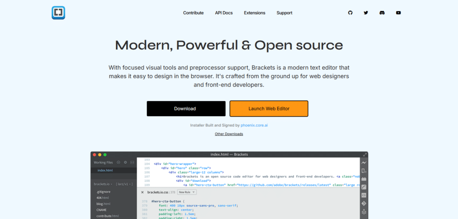Image resolution: width=458 pixels, height=219 pixels.
Task: Open the Support nav link
Action: 284,13
